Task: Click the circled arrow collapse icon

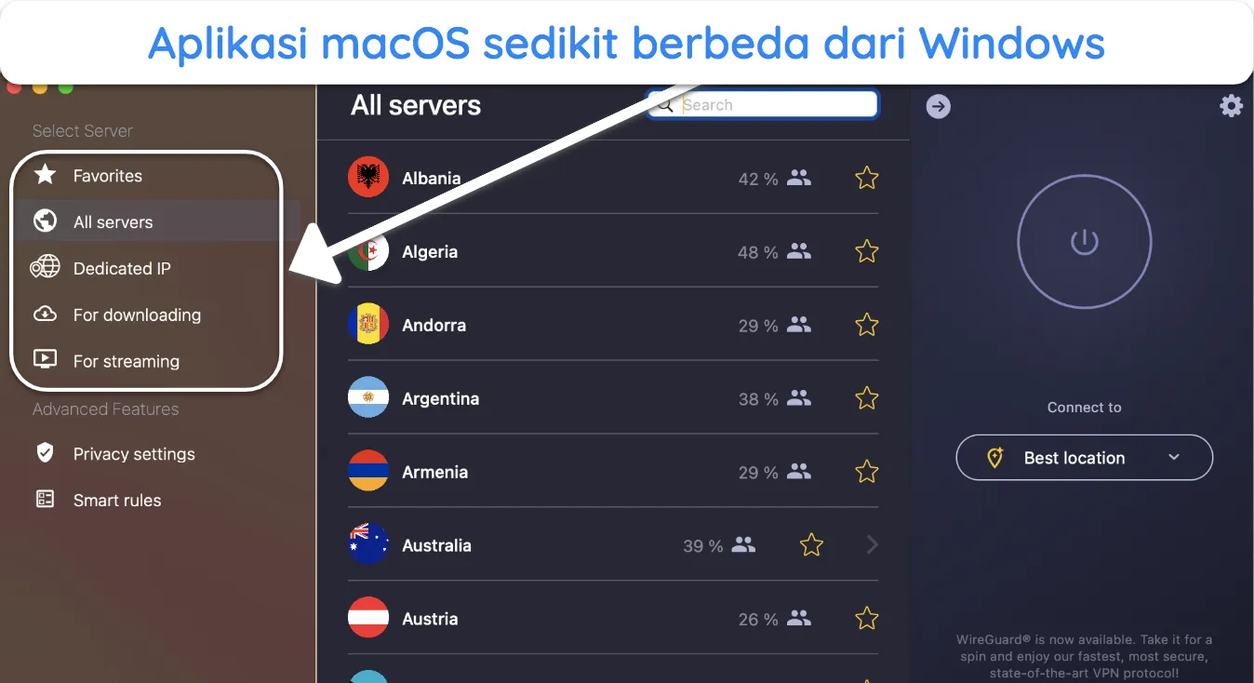Action: (939, 107)
